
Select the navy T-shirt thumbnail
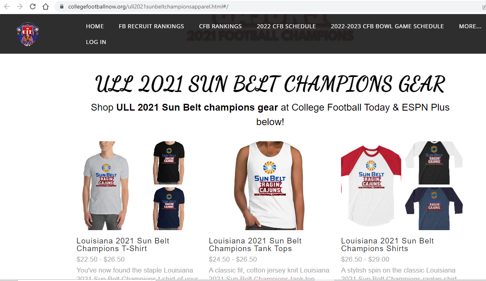tap(169, 209)
